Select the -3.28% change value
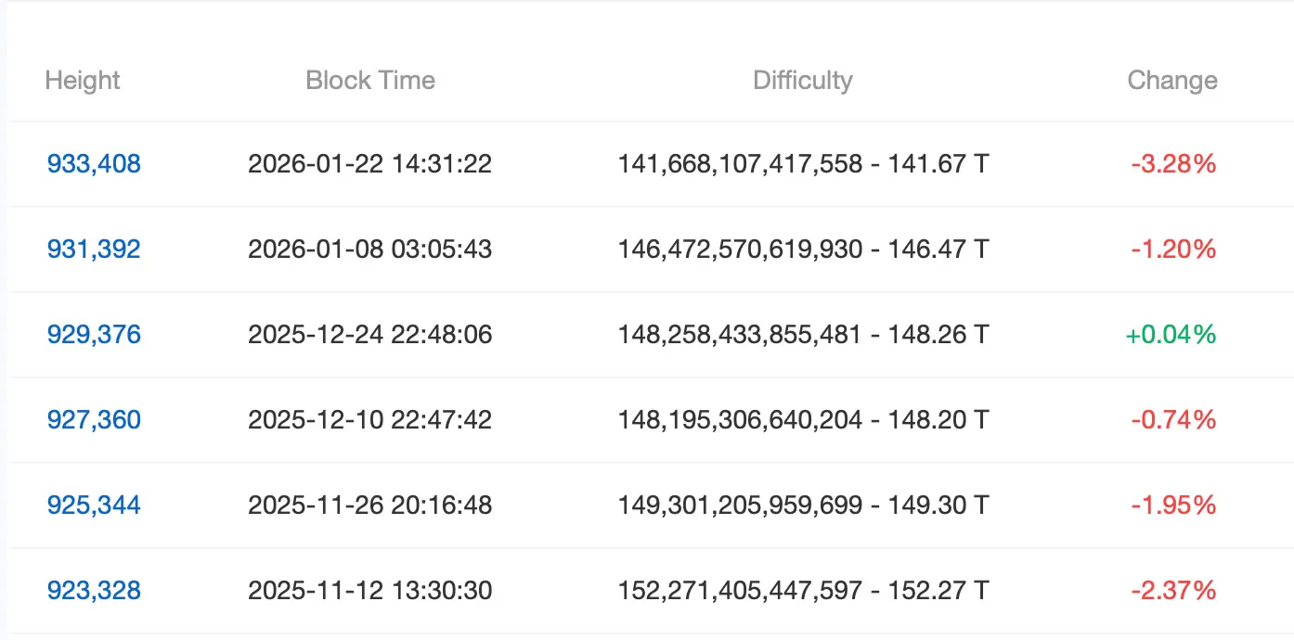 tap(1173, 164)
